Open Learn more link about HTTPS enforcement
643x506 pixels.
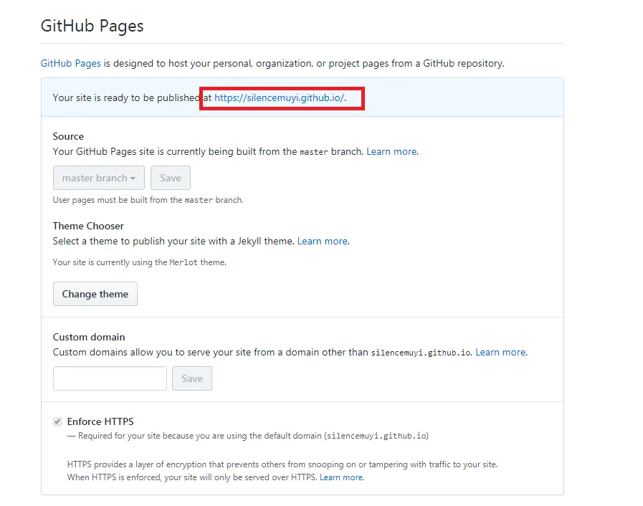coord(341,477)
